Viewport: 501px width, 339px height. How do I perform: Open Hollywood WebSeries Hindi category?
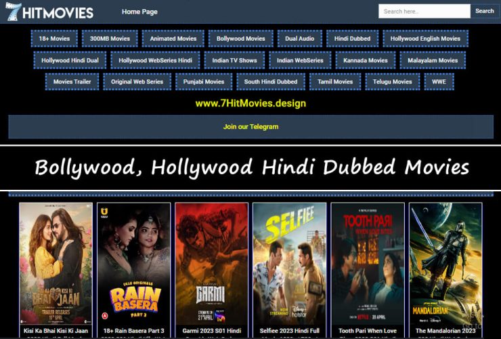pos(155,60)
